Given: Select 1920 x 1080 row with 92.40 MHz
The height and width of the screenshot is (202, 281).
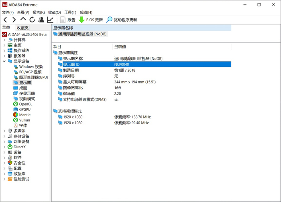Looking at the screenshot, I should click(145, 123).
